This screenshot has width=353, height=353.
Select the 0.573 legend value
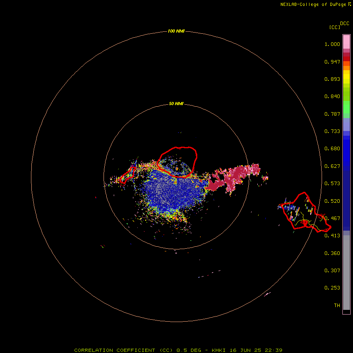tap(332, 184)
